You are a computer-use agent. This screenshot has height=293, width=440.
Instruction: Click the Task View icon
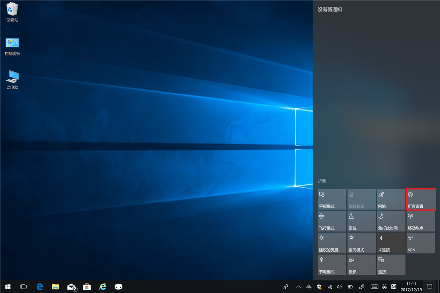pos(24,287)
